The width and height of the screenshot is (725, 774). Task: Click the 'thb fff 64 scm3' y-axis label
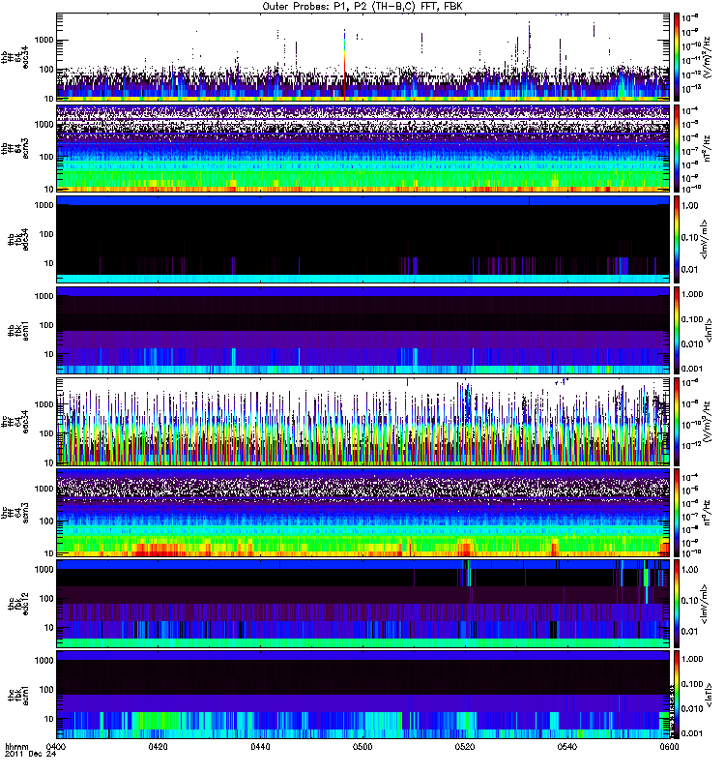[x=14, y=148]
